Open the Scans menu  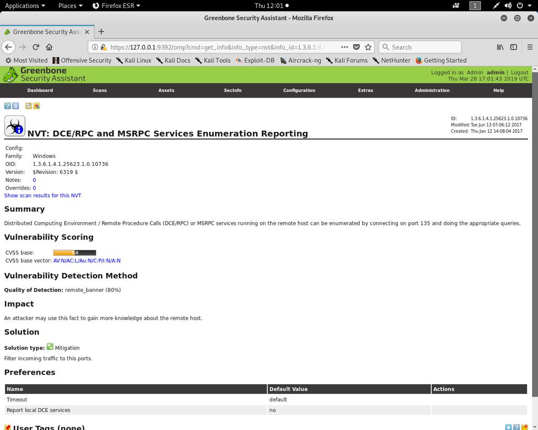99,90
